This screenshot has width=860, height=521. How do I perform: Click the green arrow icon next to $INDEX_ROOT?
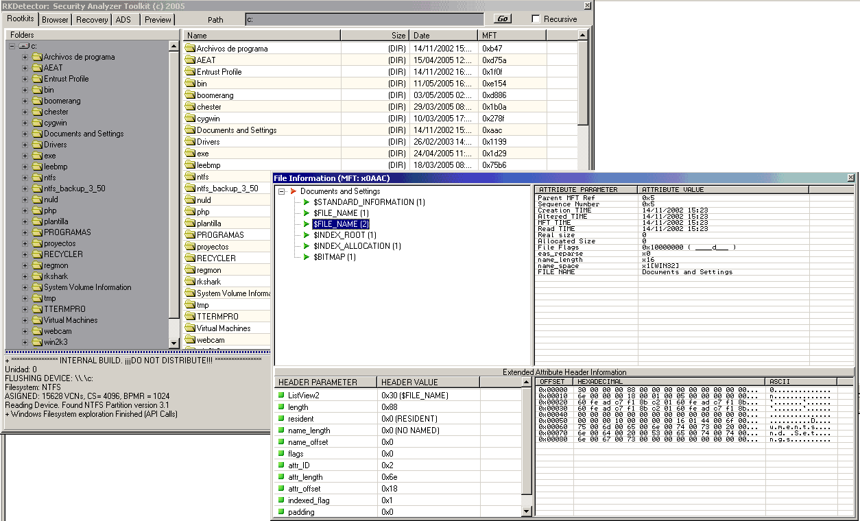[306, 235]
